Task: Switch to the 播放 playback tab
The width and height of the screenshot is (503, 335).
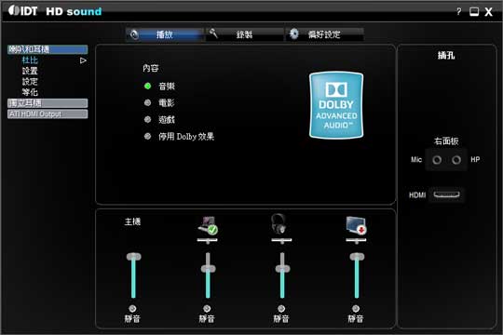Action: coord(165,34)
